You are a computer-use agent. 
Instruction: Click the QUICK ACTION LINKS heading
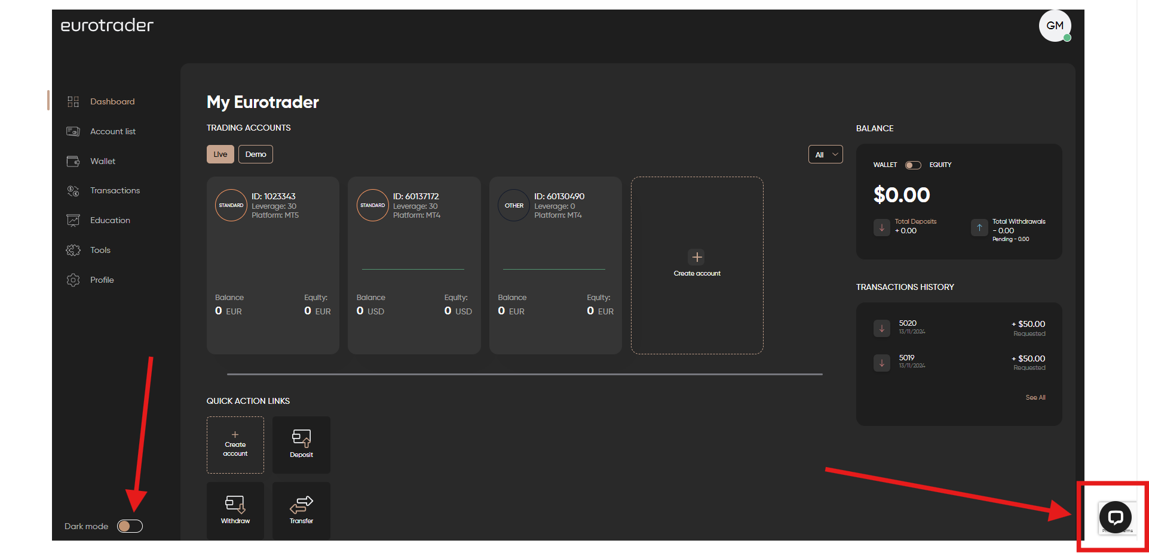pos(248,401)
